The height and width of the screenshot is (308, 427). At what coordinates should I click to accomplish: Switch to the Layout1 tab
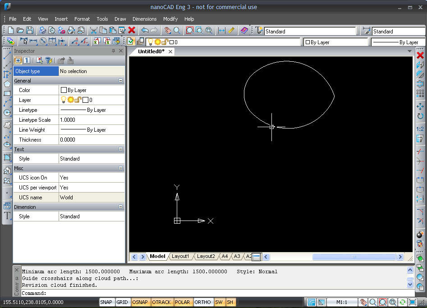(180, 256)
